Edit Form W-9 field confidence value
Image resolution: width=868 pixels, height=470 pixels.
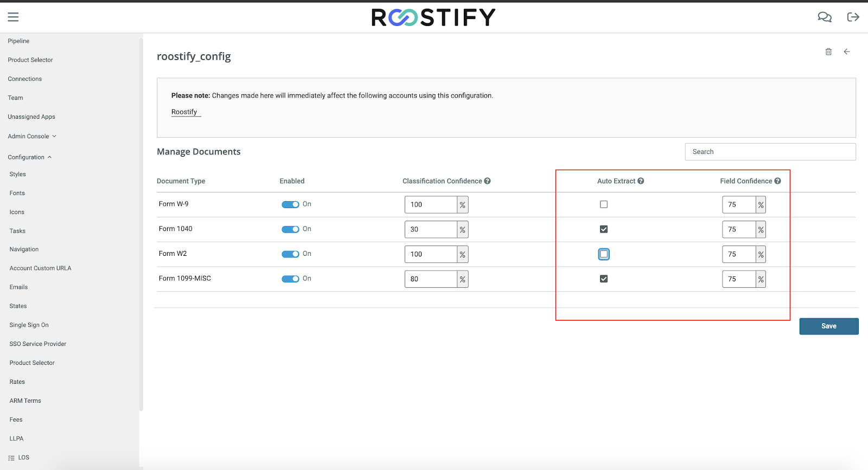click(x=739, y=205)
